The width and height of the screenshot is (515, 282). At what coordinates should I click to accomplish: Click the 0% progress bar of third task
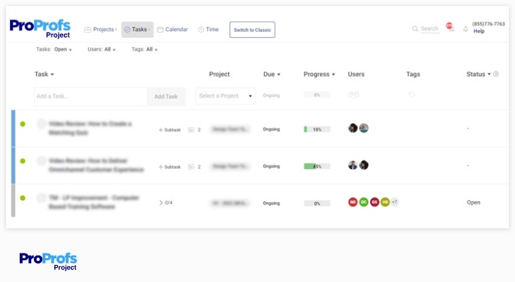click(317, 203)
